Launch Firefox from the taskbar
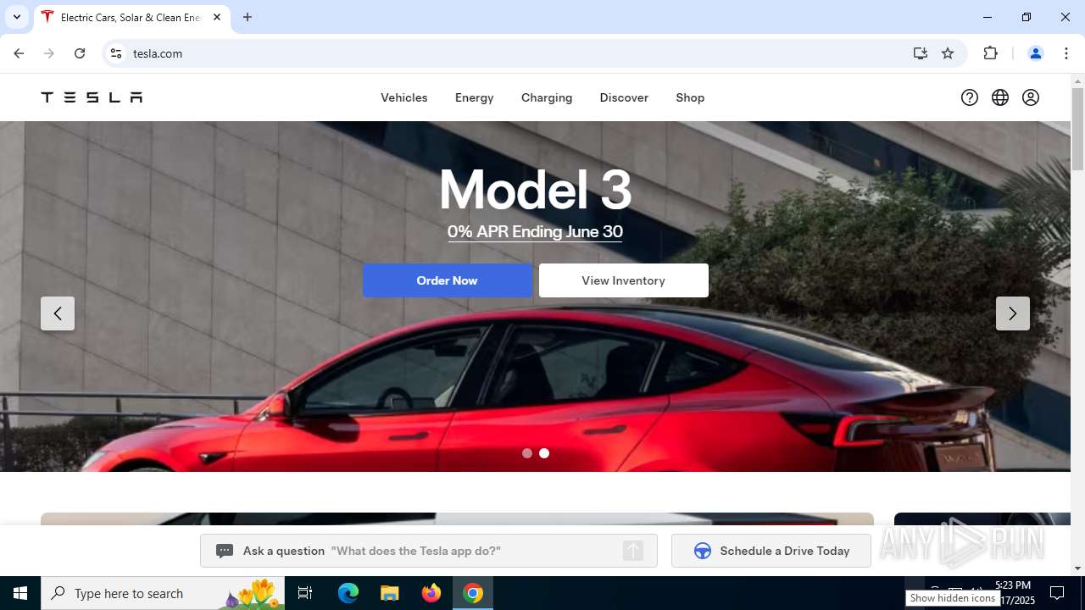The height and width of the screenshot is (610, 1085). [431, 593]
